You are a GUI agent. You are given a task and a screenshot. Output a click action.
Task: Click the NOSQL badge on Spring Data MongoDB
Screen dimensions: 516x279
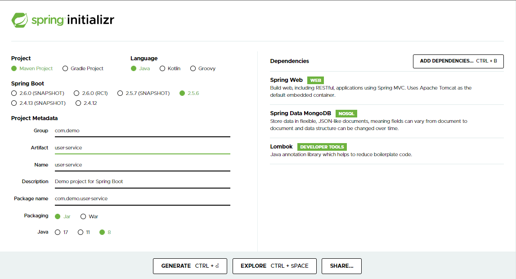[346, 113]
